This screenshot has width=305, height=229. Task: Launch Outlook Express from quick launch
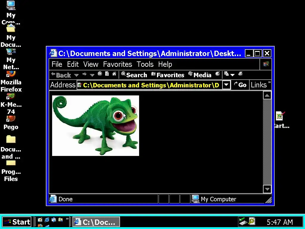(x=54, y=220)
